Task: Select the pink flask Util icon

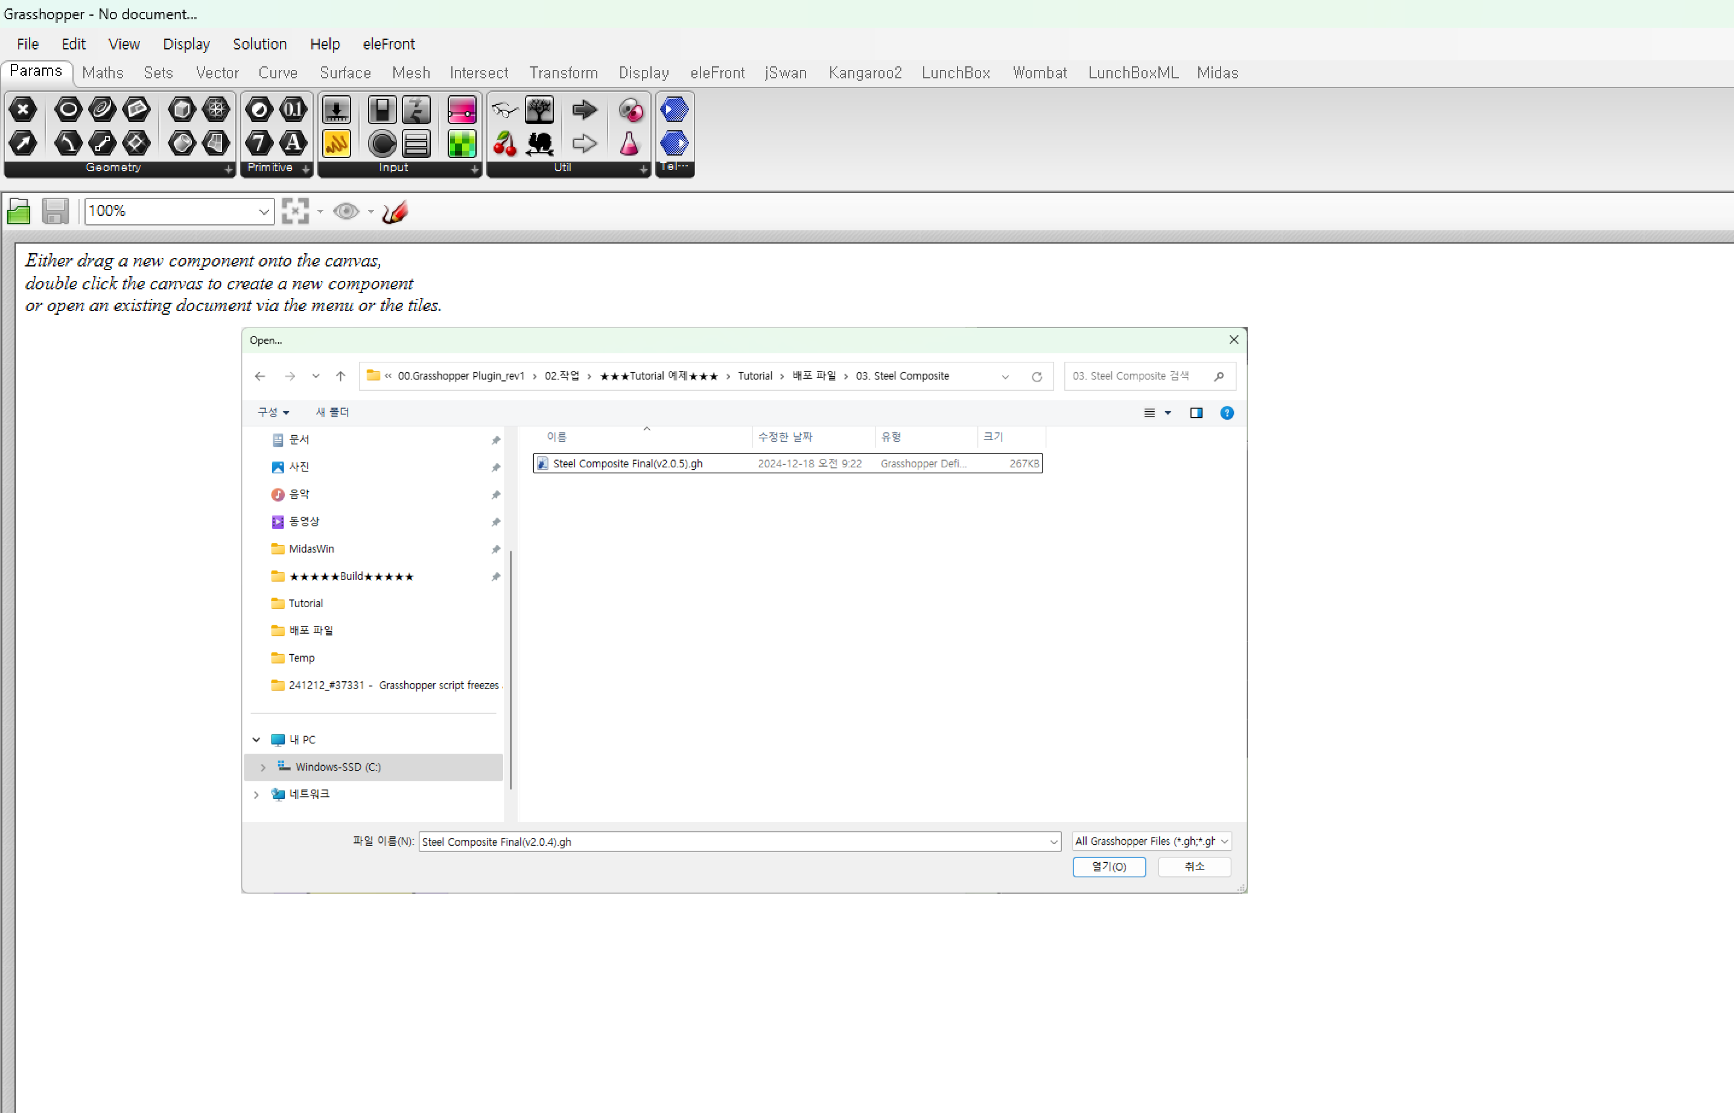Action: (x=630, y=143)
